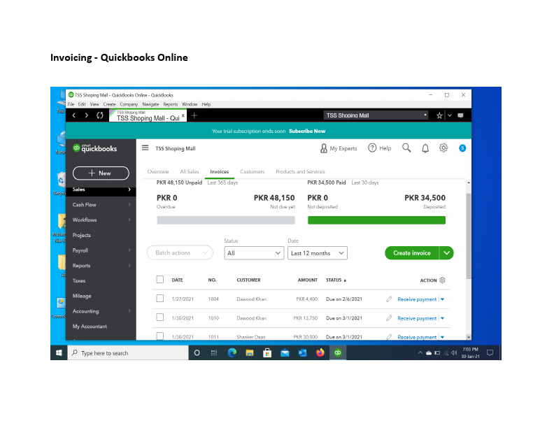Receive payment for invoice 1004

click(417, 299)
